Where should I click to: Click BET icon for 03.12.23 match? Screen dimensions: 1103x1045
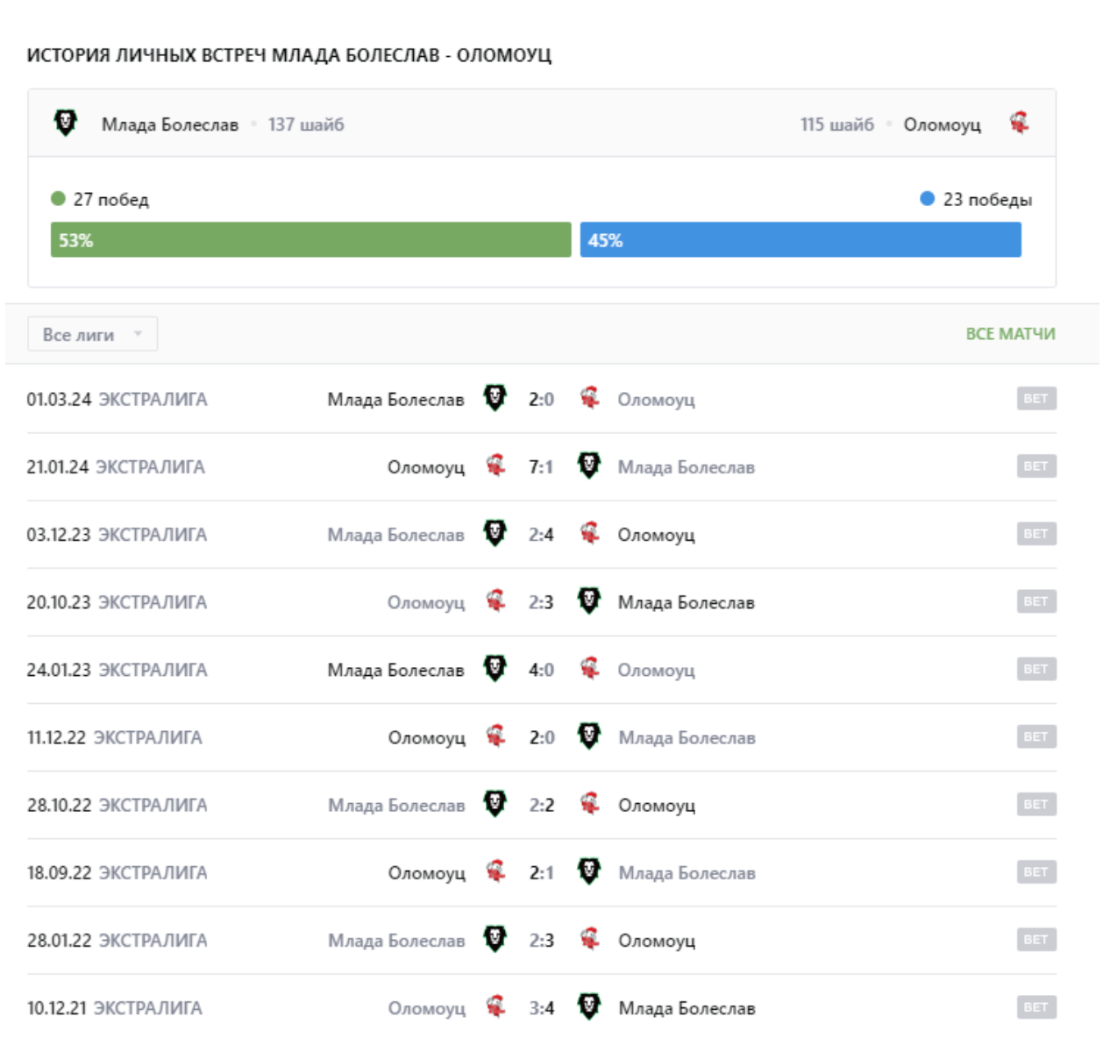point(1036,534)
